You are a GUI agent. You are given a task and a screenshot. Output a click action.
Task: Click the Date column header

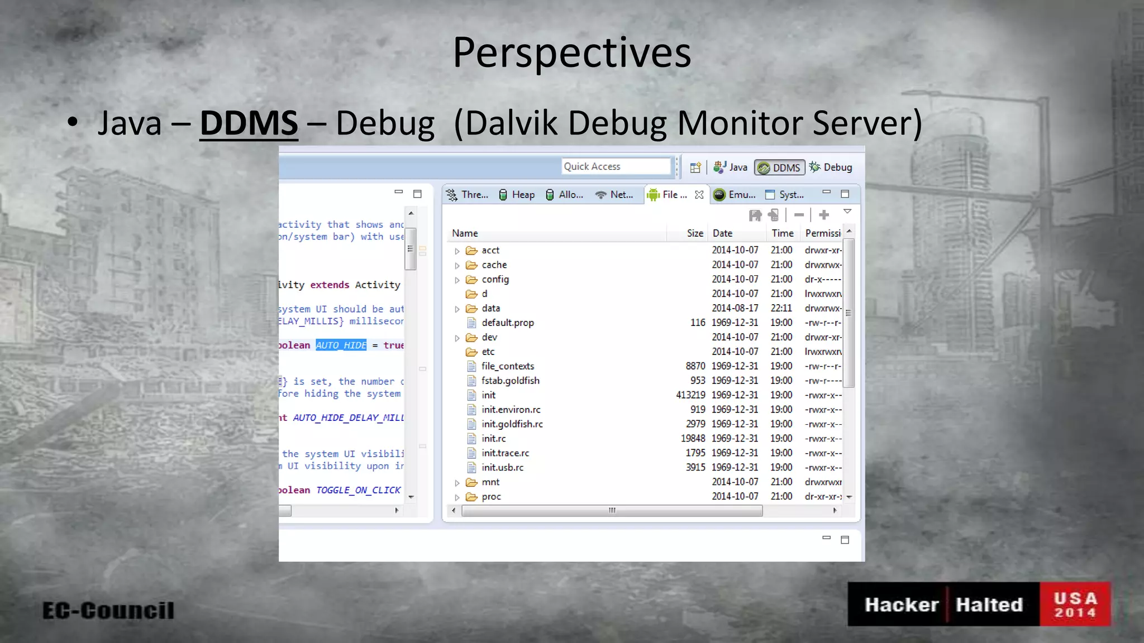coord(737,233)
